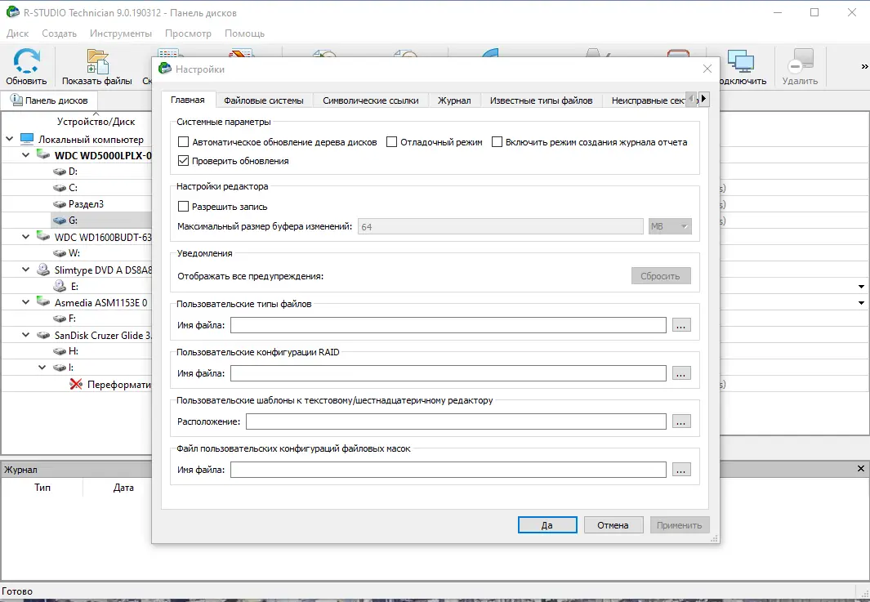Viewport: 870px width, 602px height.
Task: Select the E: DVD drive icon
Action: tap(60, 286)
